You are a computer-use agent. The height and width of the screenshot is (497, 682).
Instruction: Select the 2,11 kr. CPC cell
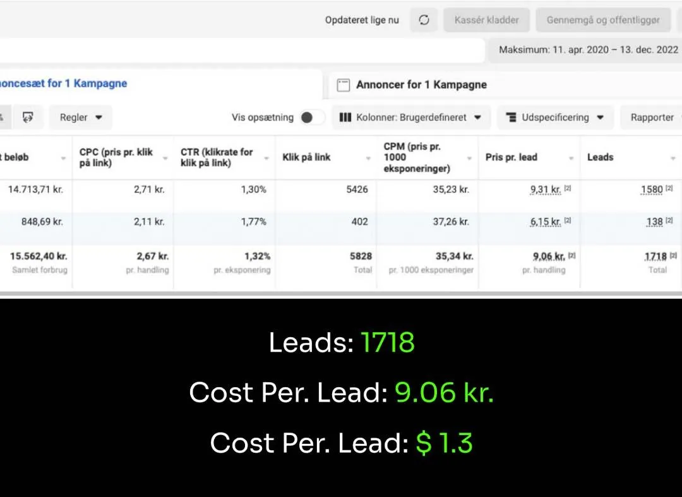[x=149, y=222]
